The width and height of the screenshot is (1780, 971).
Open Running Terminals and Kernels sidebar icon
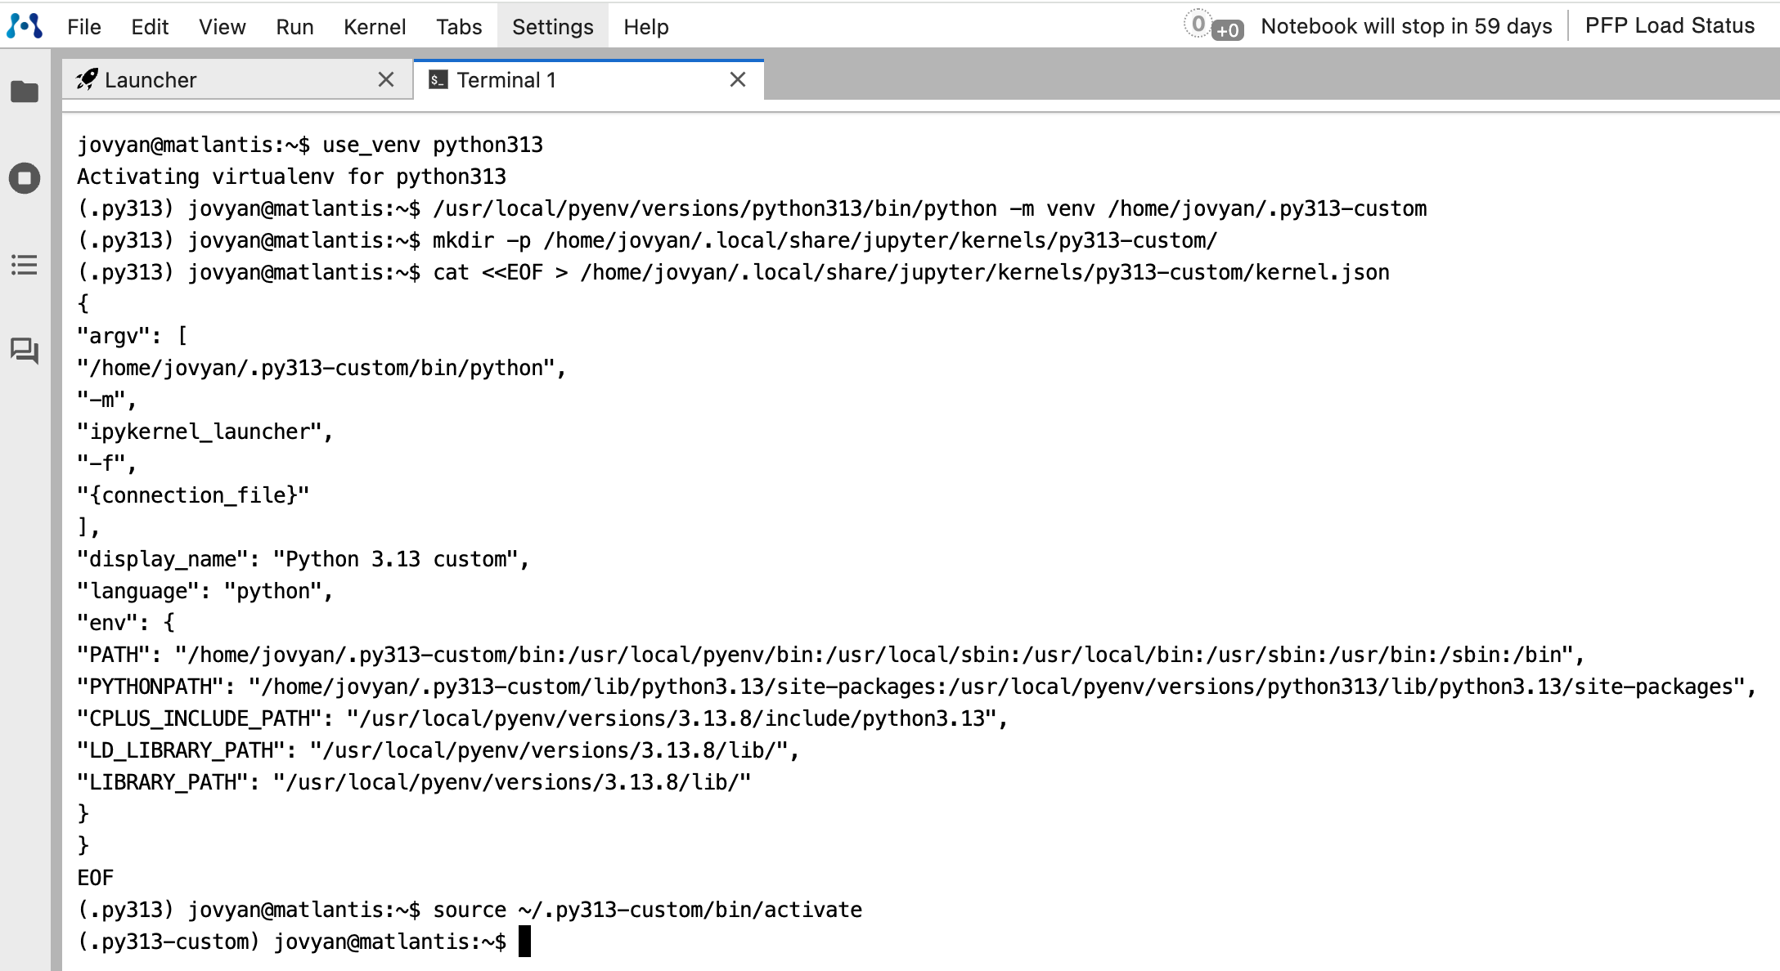[25, 178]
